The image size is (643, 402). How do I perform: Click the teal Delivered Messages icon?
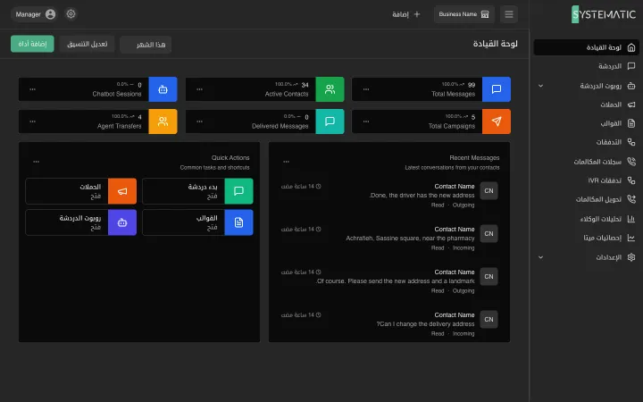point(330,121)
